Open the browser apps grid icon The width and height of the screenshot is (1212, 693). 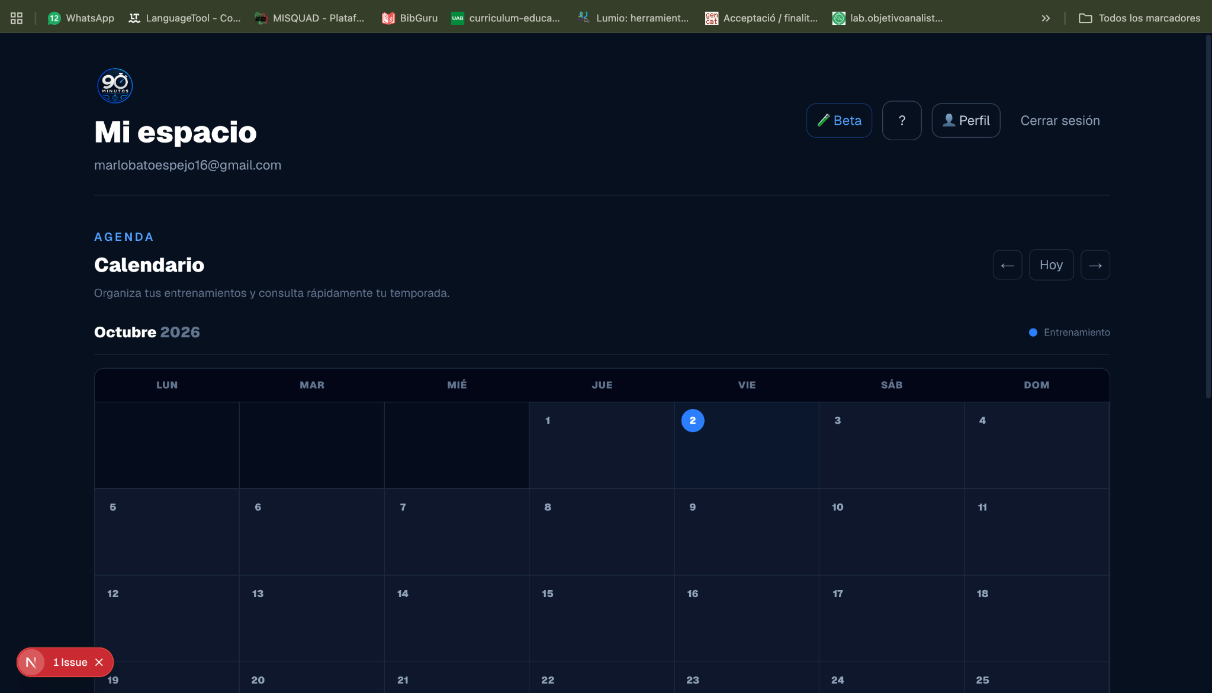tap(17, 18)
